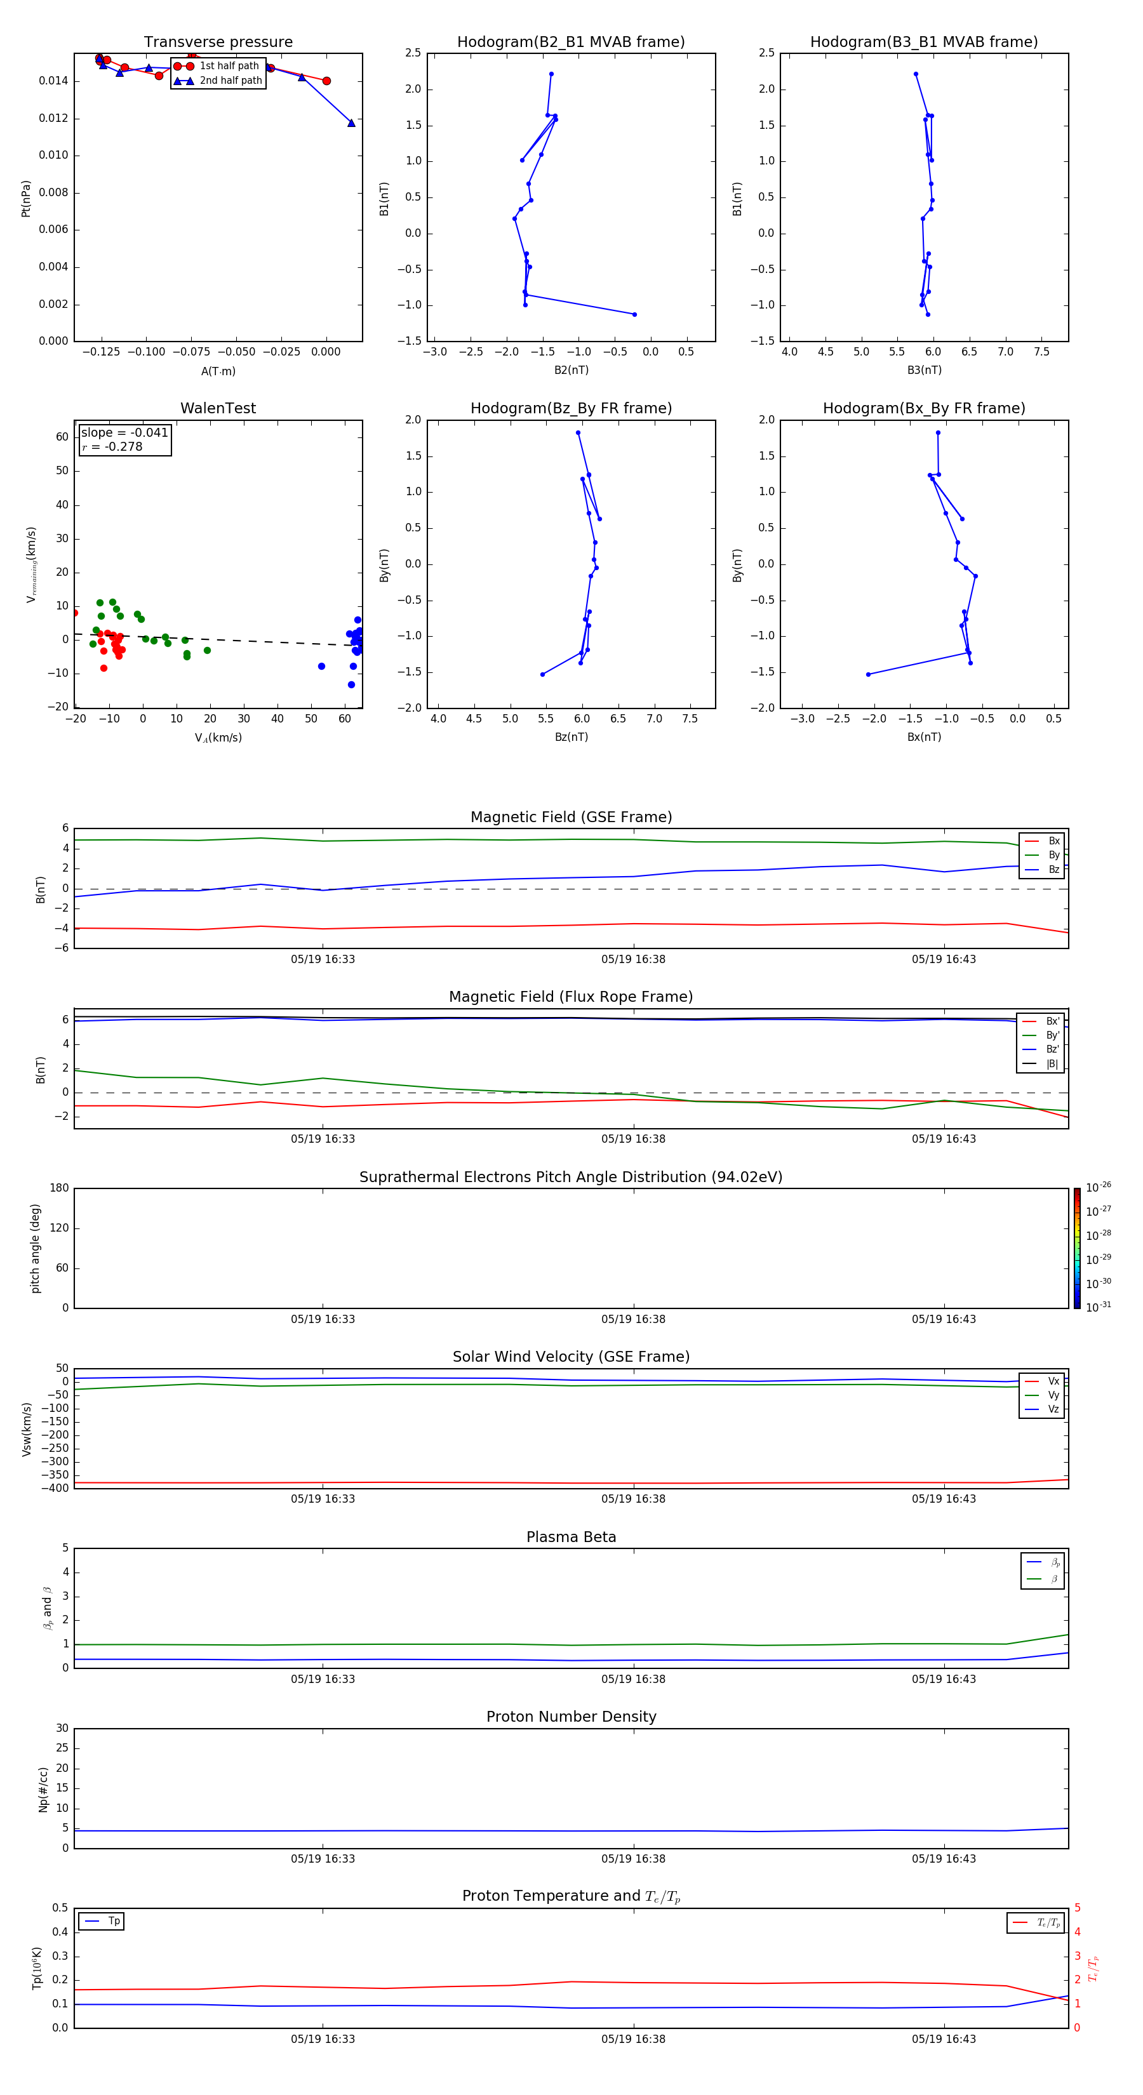Click the "180" tick on pitch angle axis
This screenshot has width=1143, height=2095.
click(60, 1188)
